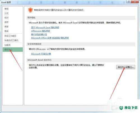Open Microsoft Office 反馈 发送笑脸 隐私声明 link

pos(50,38)
